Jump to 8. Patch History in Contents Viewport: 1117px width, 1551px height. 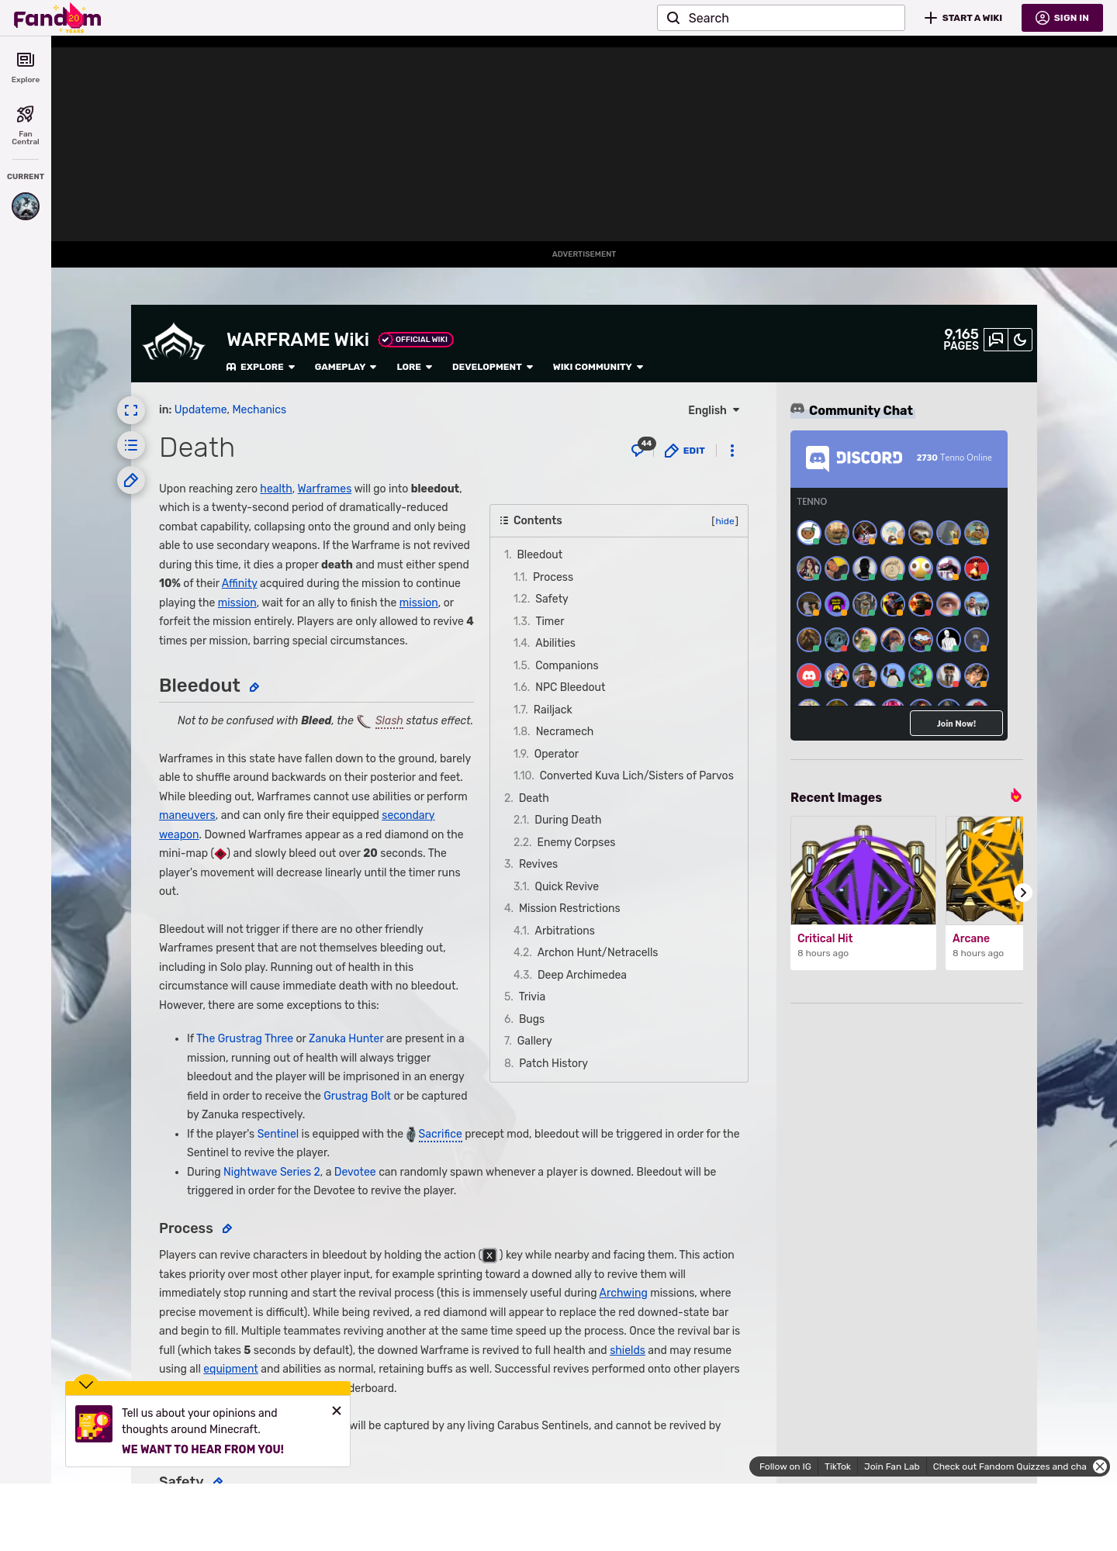click(x=546, y=1063)
